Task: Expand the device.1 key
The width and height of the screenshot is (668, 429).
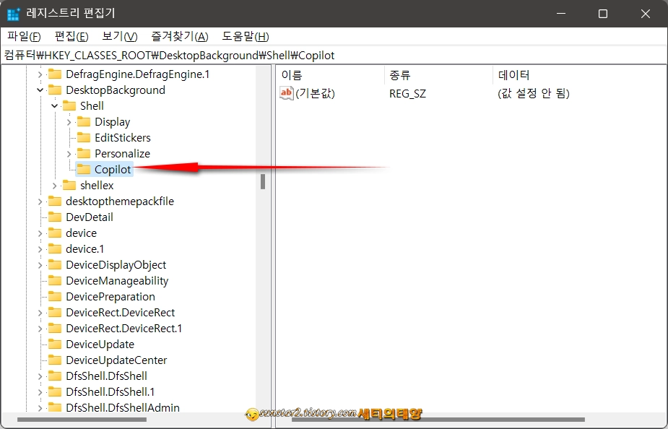Action: coord(40,249)
